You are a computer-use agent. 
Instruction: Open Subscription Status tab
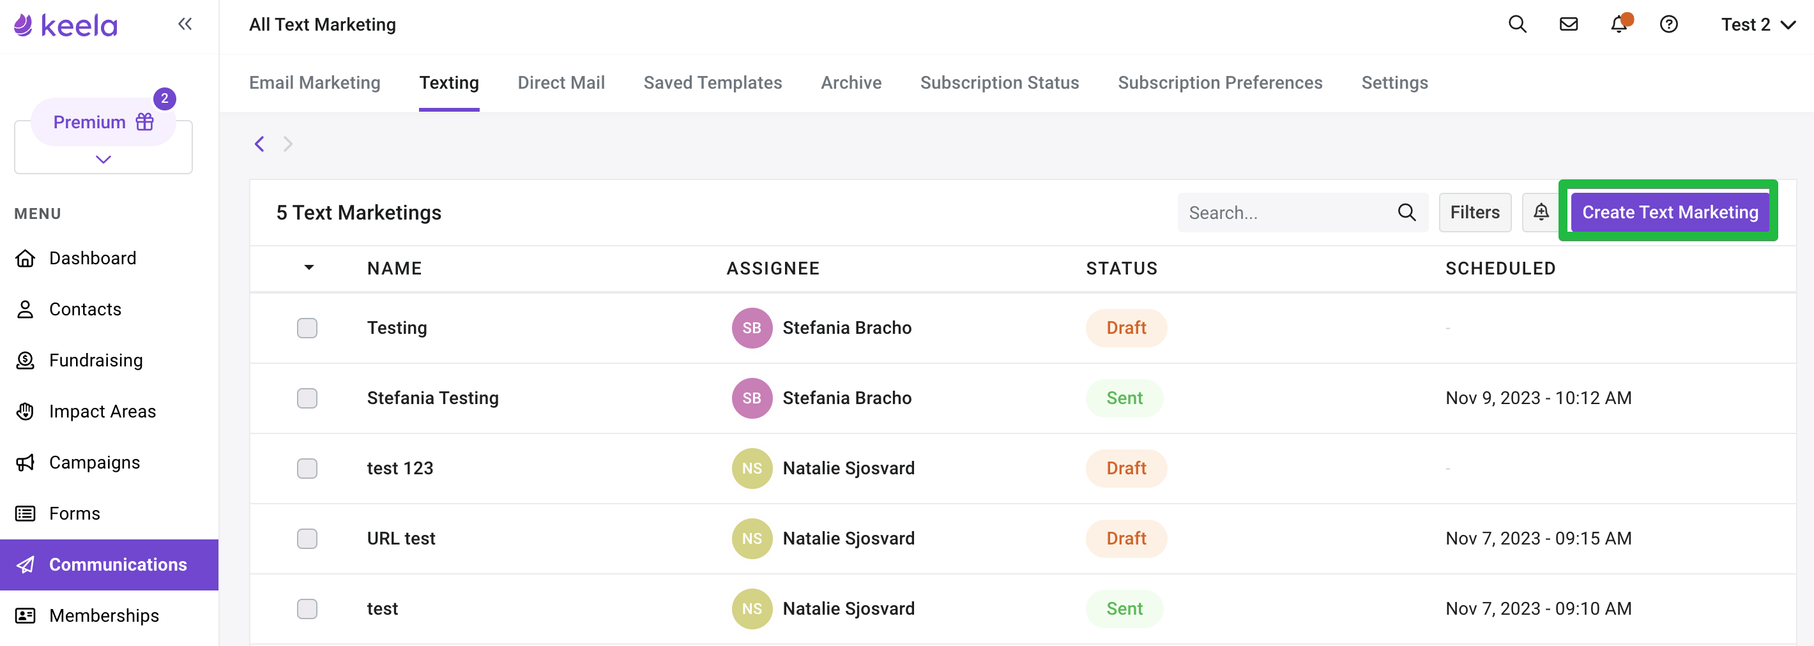999,83
